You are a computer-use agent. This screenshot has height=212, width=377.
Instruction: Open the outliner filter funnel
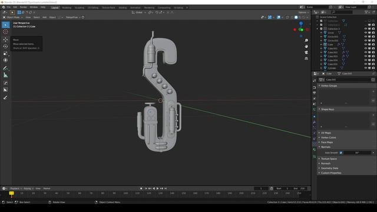(x=366, y=12)
